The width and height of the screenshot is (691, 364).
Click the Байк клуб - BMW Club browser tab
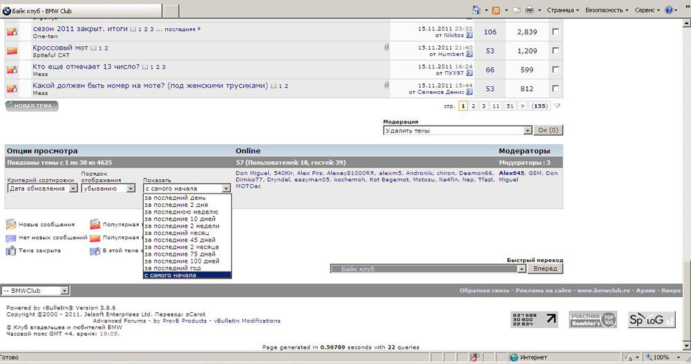coord(82,10)
